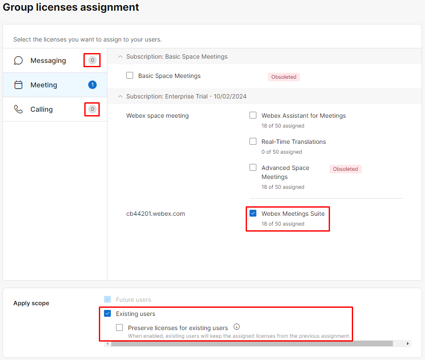Enable the Basic Space Meetings checkbox

tap(130, 76)
